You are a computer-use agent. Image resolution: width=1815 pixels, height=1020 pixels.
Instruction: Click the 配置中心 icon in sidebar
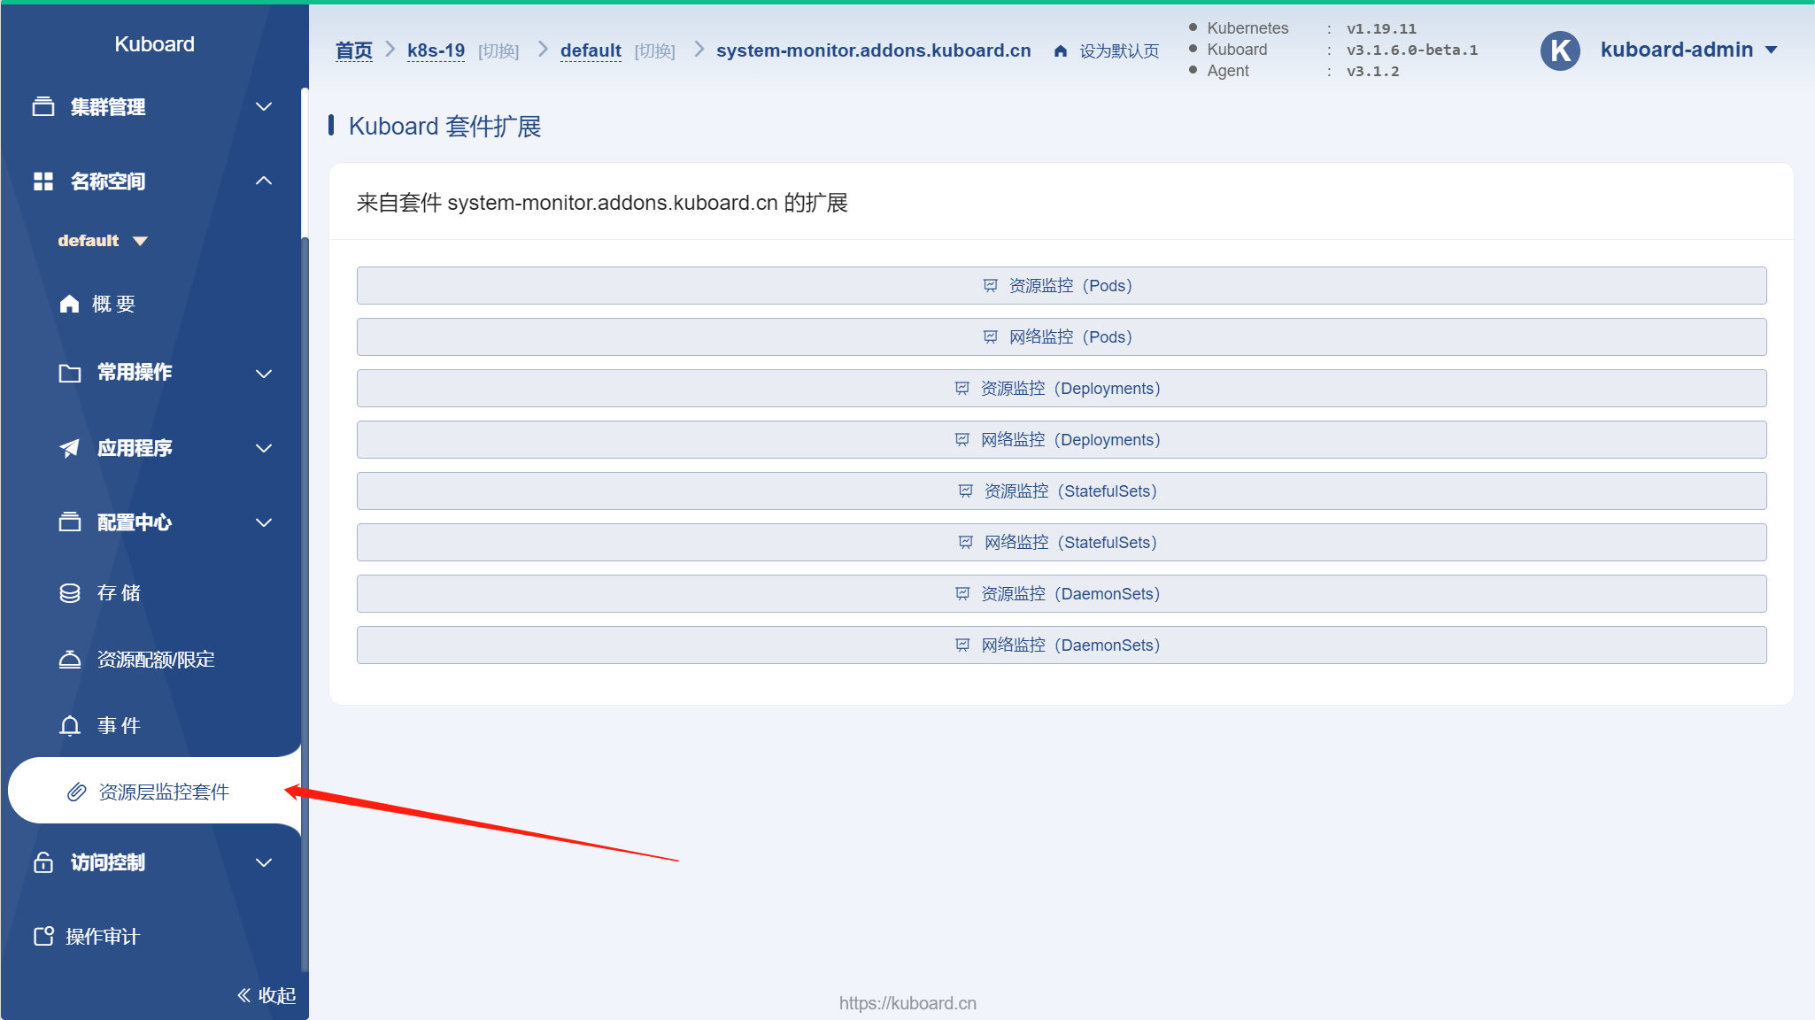[70, 522]
